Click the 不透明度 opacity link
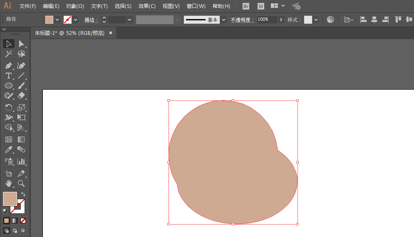Screen dimensions: 414x237 tap(242, 20)
